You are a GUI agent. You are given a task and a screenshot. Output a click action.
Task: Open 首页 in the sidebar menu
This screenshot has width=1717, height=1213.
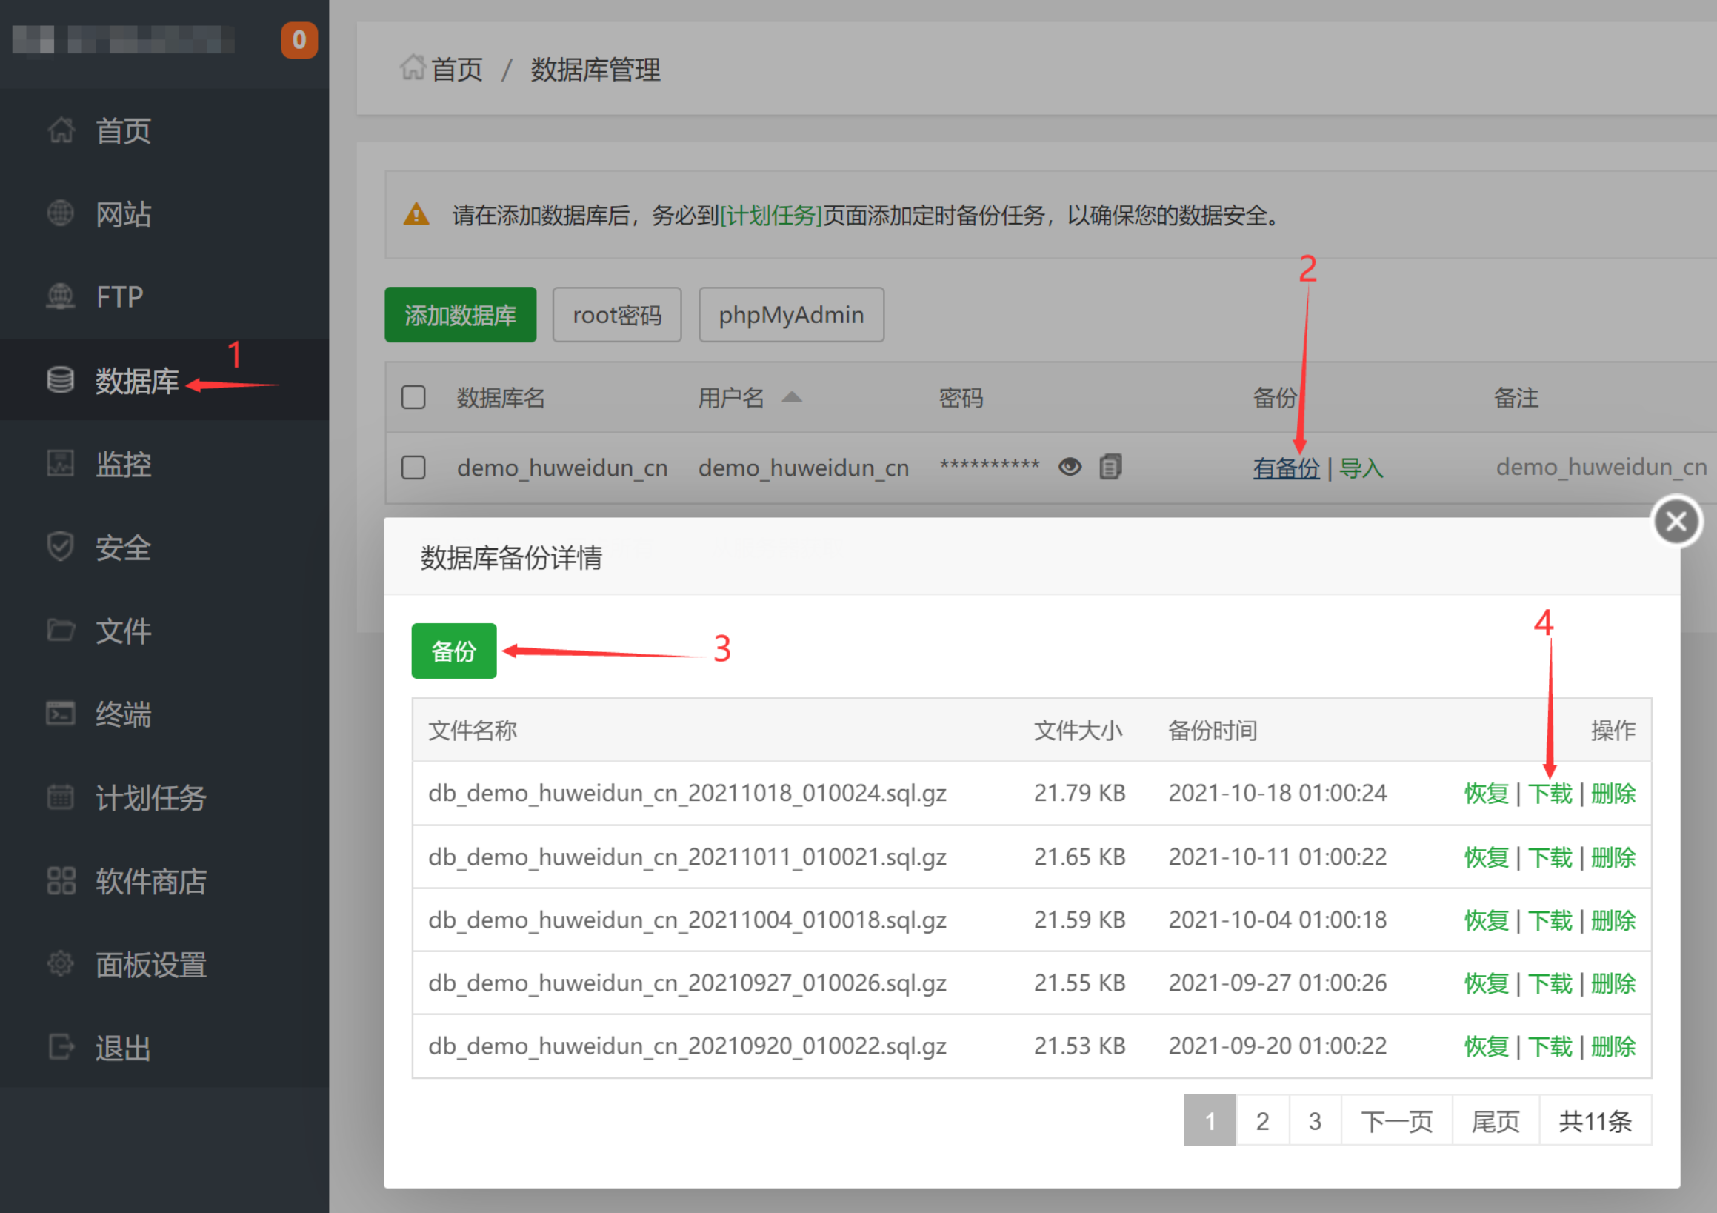click(124, 131)
